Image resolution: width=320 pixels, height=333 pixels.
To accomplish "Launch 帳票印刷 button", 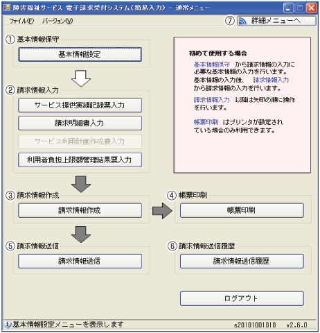I will click(x=242, y=210).
